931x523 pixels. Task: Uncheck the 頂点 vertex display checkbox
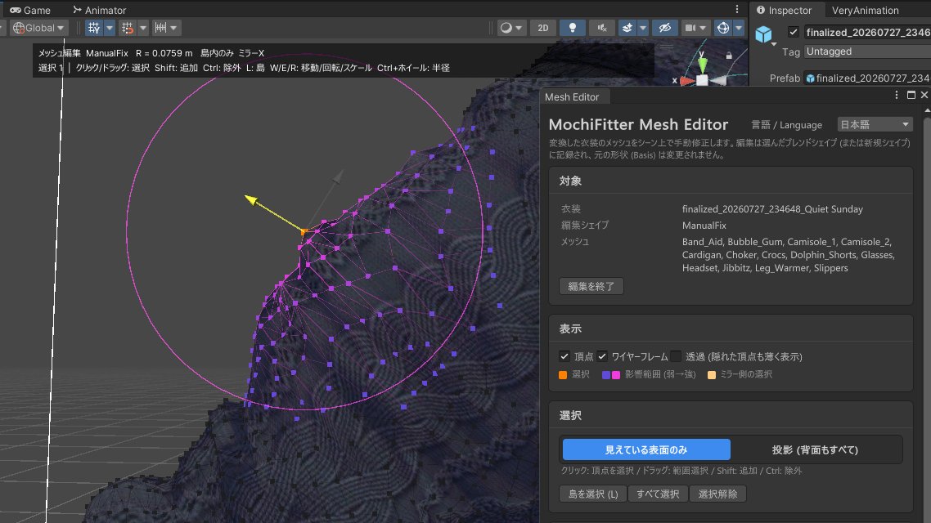564,356
